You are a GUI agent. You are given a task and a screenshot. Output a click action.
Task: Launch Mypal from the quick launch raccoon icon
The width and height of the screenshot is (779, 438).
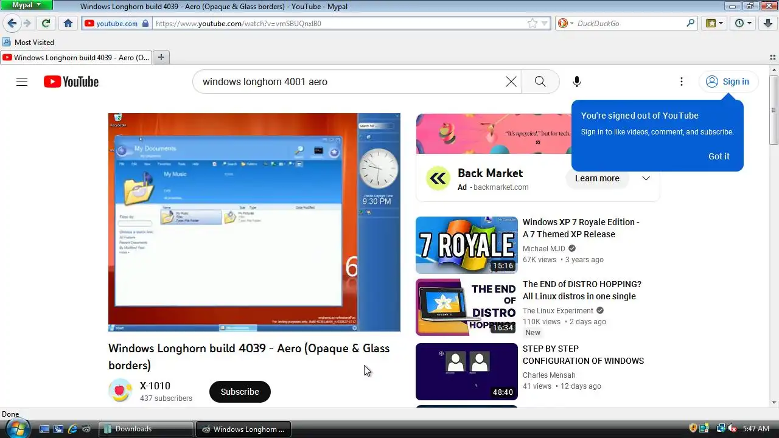[86, 429]
